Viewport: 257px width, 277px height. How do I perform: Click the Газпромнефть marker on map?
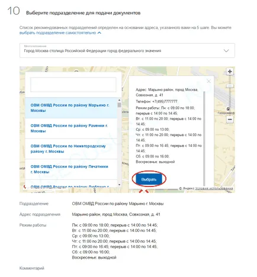(228, 109)
